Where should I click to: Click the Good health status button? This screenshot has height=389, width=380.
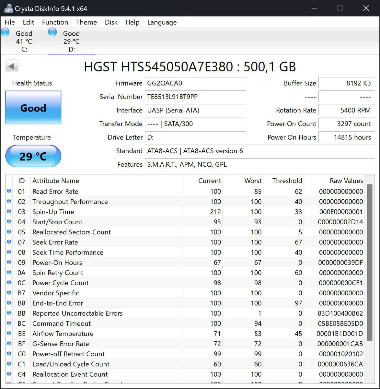(33, 108)
